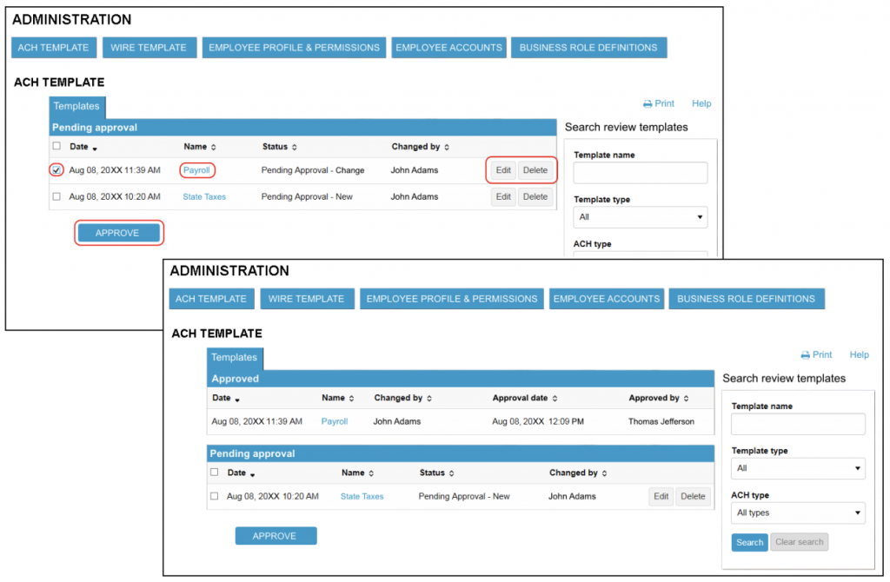Screen dimensions: 890x582
Task: Click the Print icon in the front window
Action: point(806,355)
